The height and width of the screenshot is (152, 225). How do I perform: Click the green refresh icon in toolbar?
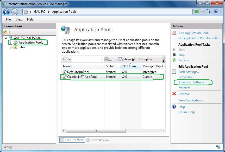197,11
